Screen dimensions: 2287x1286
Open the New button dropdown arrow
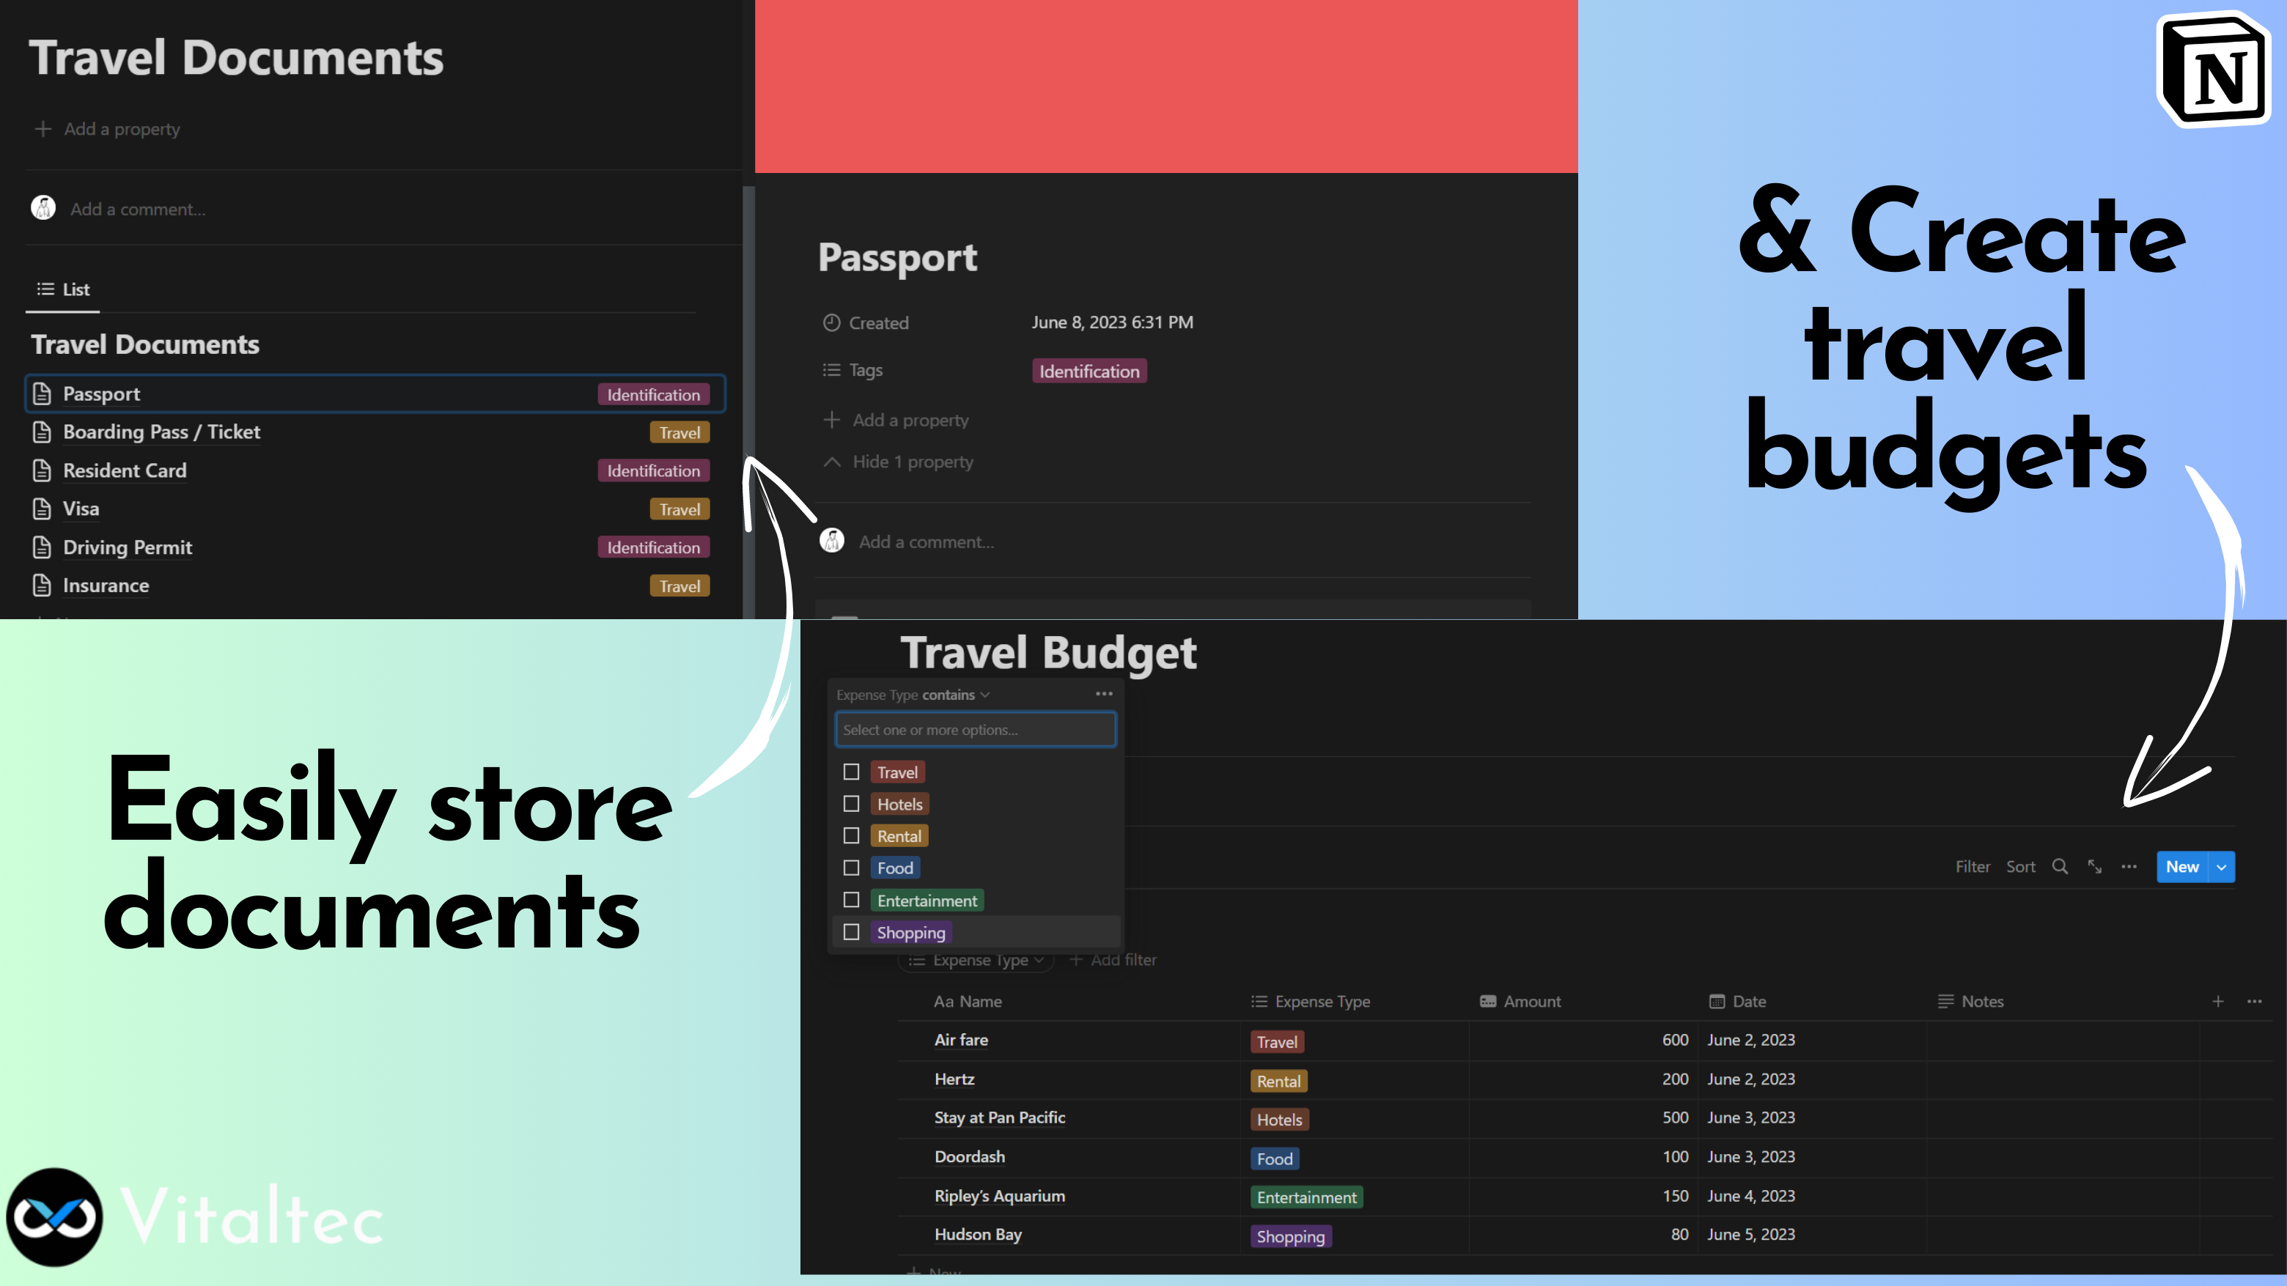2220,867
